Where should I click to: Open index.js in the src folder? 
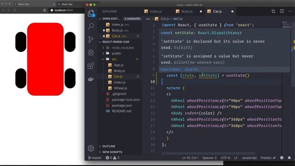[119, 83]
